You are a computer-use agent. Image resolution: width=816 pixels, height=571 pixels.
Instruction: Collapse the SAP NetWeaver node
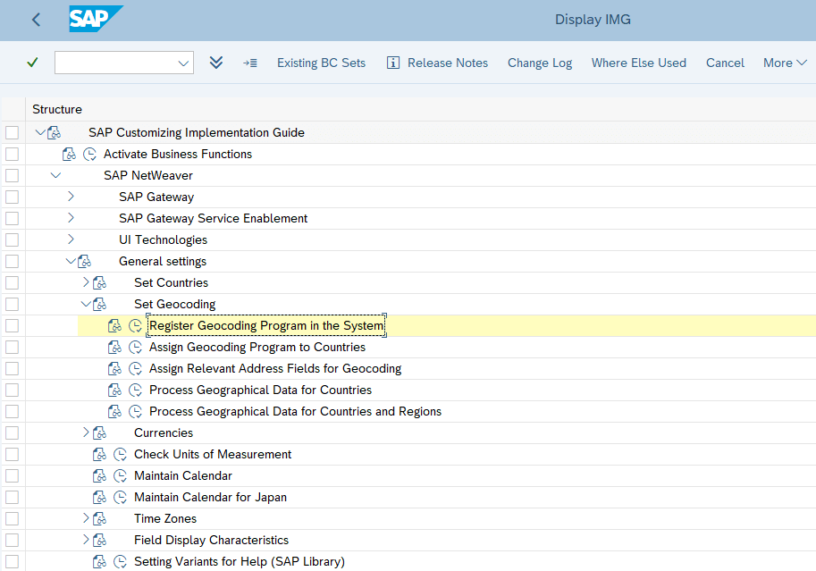tap(55, 175)
